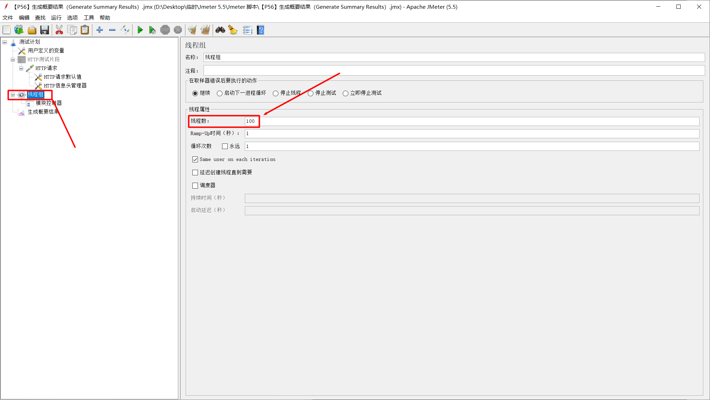Select HTTP测试片段 tree item
This screenshot has height=400, width=710.
44,59
